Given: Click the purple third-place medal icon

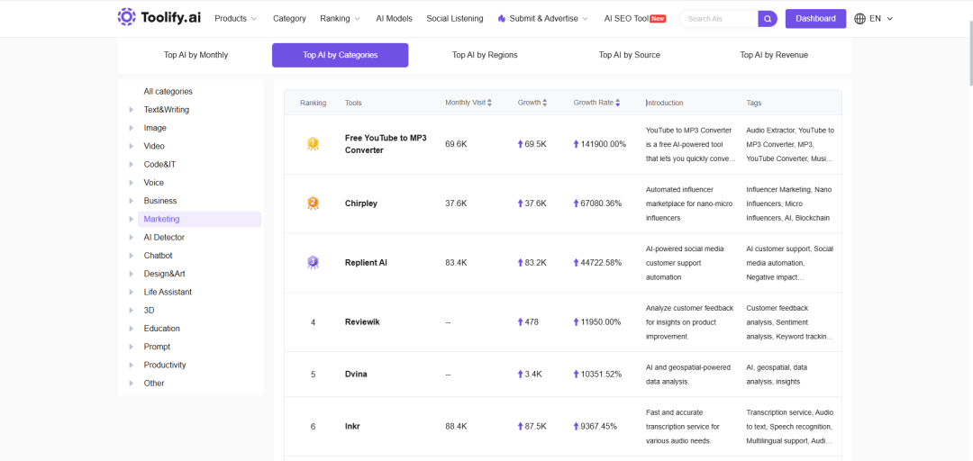Looking at the screenshot, I should [313, 262].
